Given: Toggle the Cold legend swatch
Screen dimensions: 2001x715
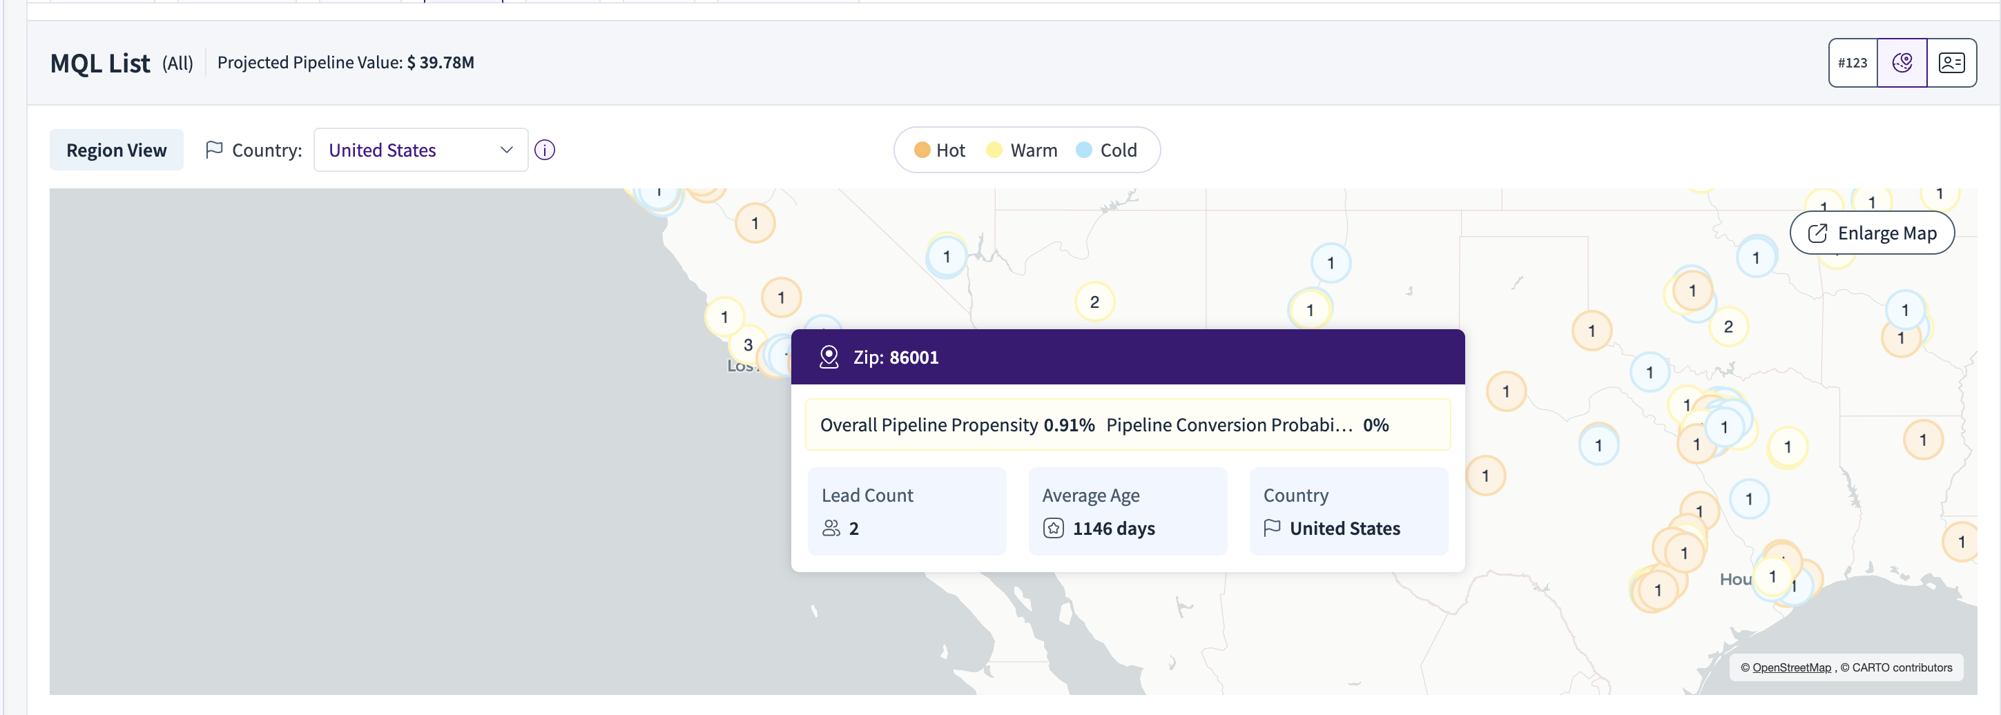Looking at the screenshot, I should point(1083,150).
